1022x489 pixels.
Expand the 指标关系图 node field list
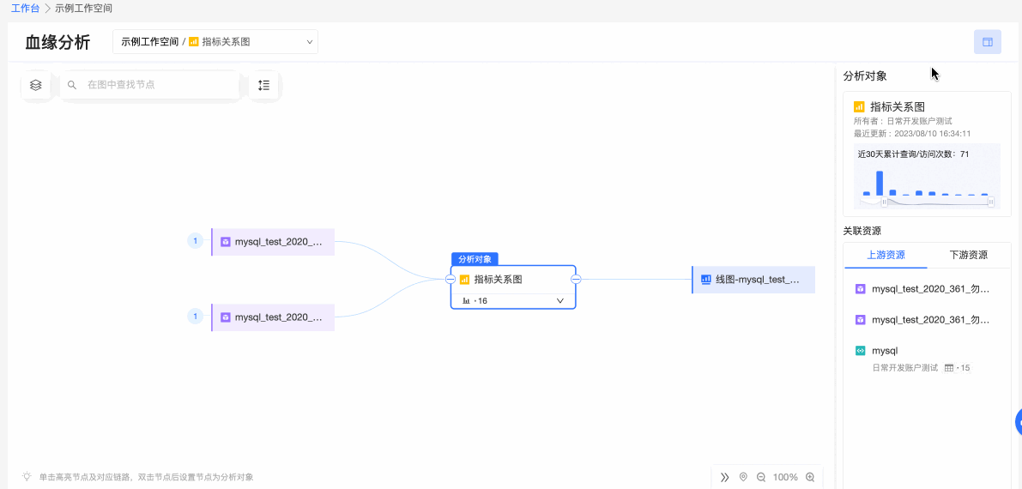[559, 300]
